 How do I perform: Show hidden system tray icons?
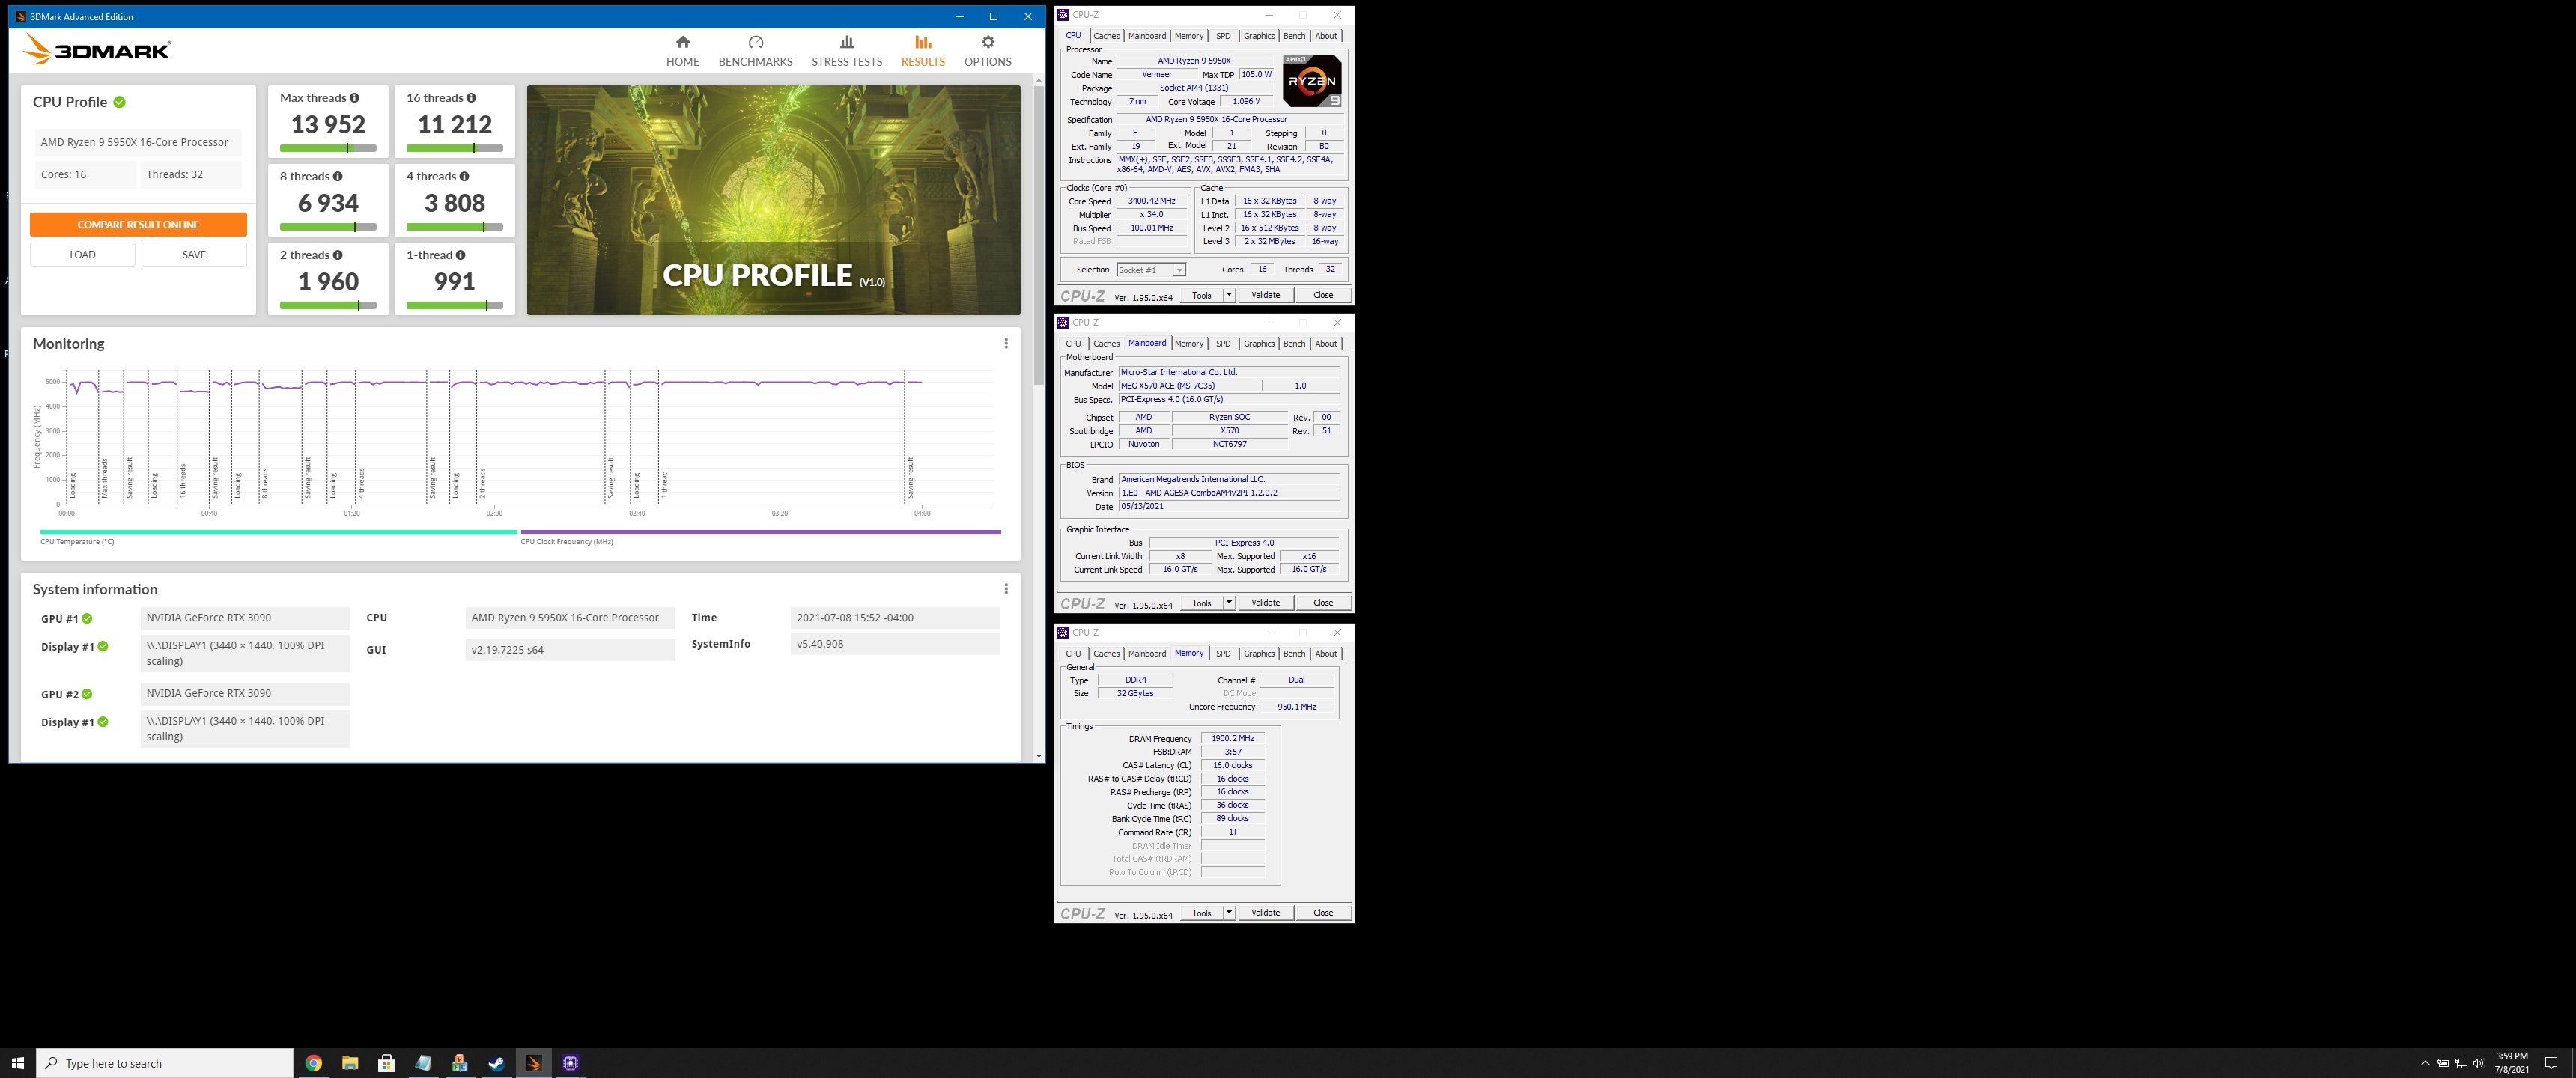pyautogui.click(x=2424, y=1063)
